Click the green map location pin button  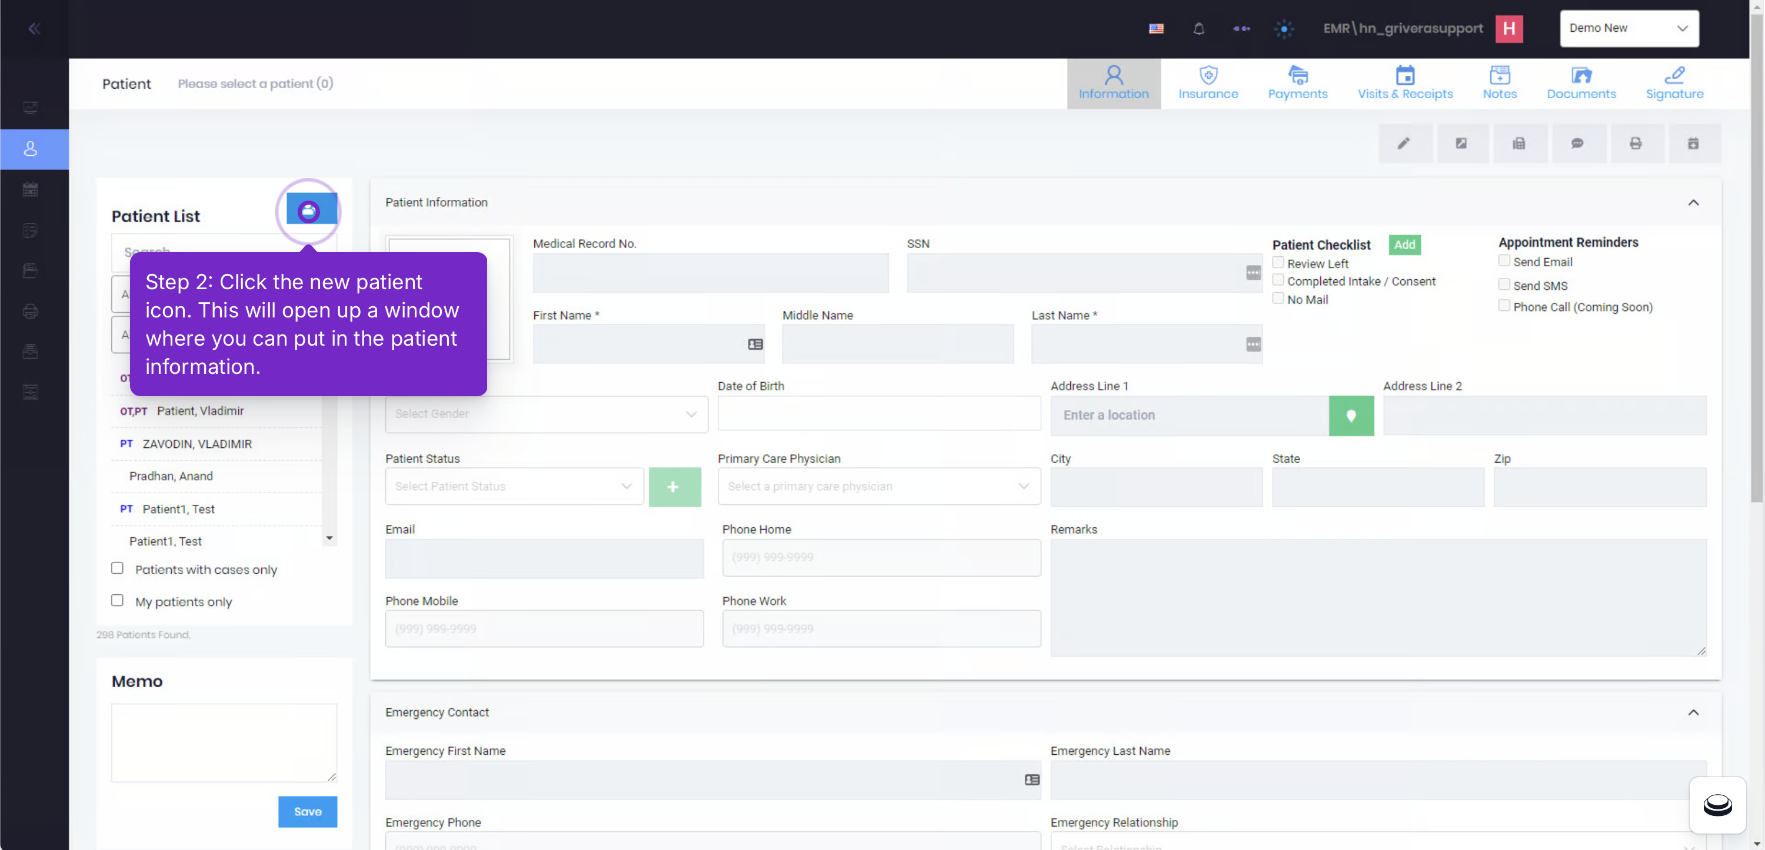click(1350, 416)
